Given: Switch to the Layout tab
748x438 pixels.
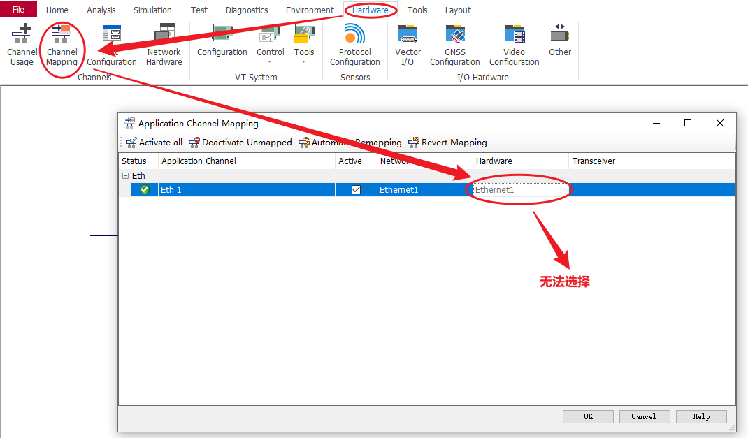Looking at the screenshot, I should pyautogui.click(x=458, y=10).
